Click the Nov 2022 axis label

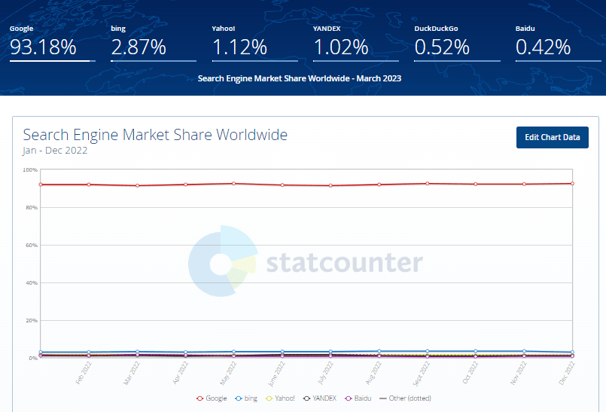[x=519, y=373]
